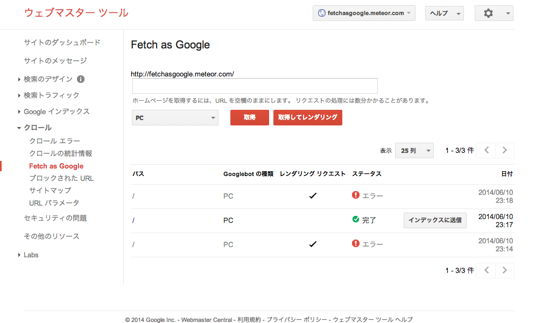Open the fetchasgoogle.meteor.com site dropdown
The width and height of the screenshot is (535, 323).
[364, 13]
